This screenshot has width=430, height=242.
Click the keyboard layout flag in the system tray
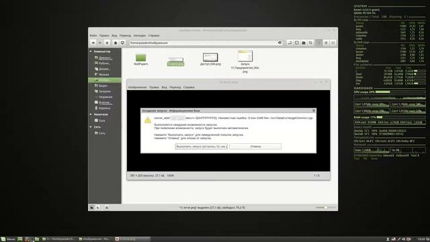coord(393,239)
